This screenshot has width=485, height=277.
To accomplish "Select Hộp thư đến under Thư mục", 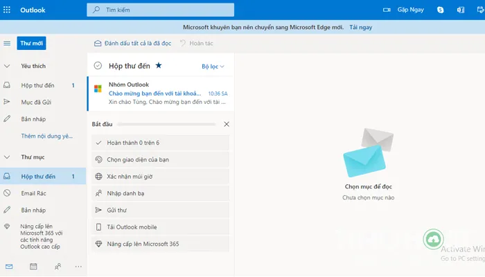I will tap(43, 176).
